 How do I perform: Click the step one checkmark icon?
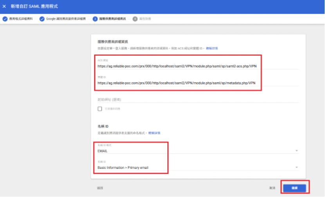tap(5, 19)
